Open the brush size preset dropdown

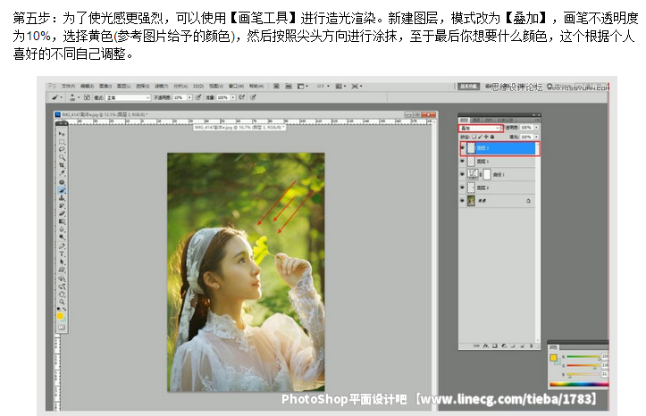click(73, 97)
